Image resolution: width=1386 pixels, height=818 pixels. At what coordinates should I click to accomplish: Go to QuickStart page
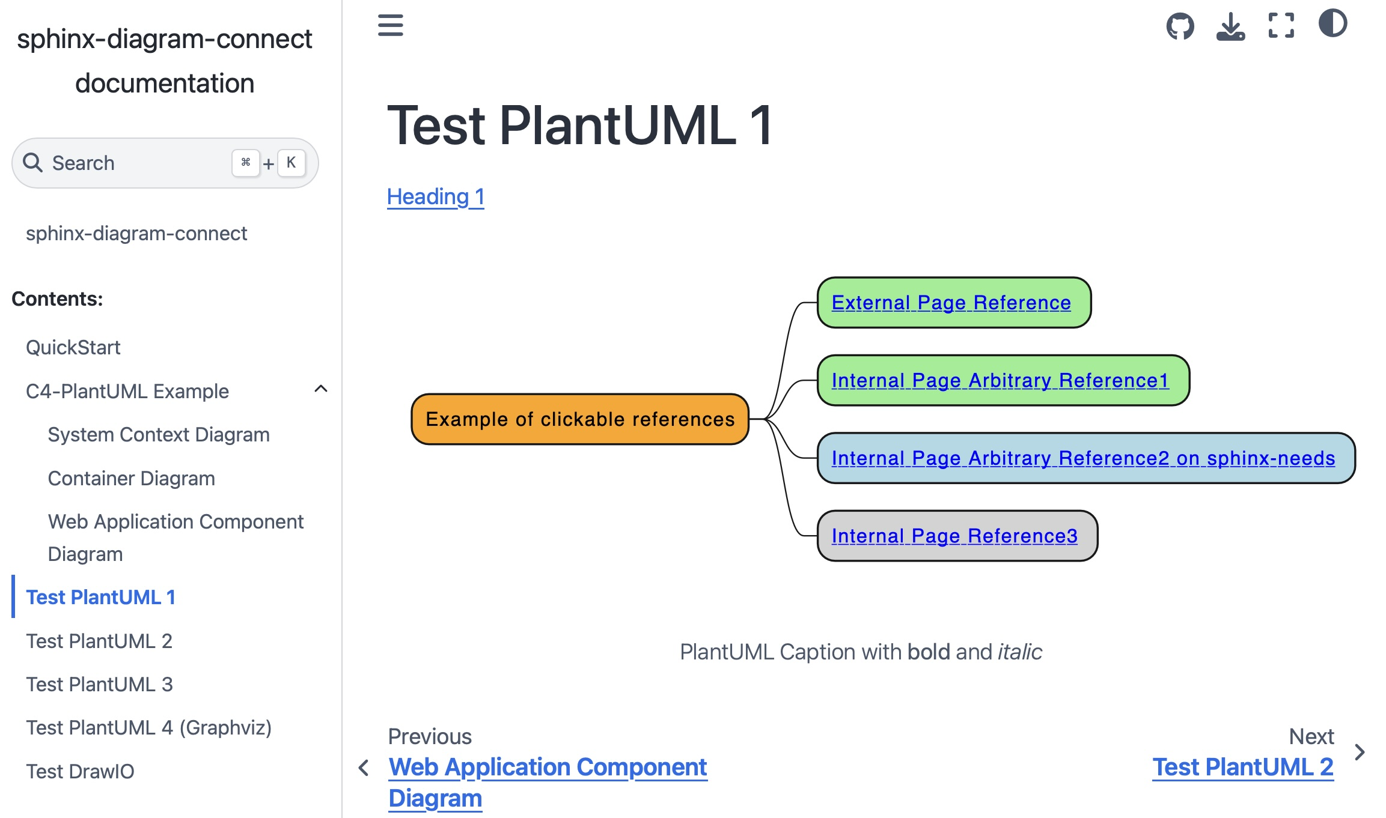point(73,347)
